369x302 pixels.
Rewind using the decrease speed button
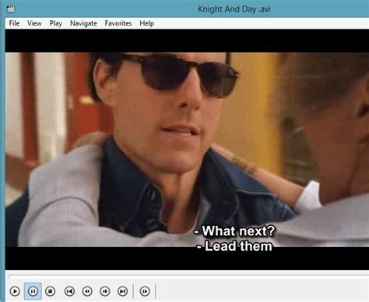87,291
